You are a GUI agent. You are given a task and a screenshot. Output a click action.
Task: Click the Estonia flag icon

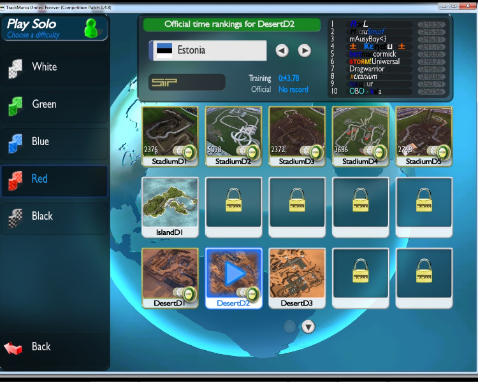(164, 50)
